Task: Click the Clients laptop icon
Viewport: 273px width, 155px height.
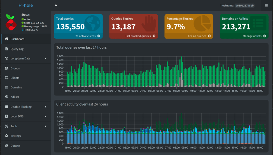Action: [7, 78]
